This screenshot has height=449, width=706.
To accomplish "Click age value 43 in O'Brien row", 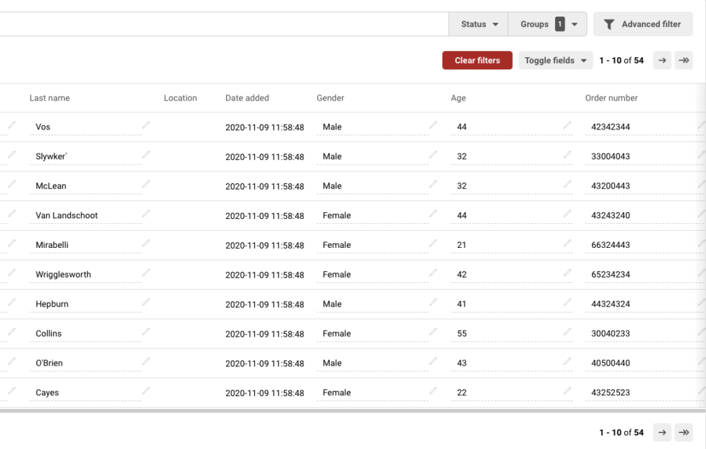I will point(462,363).
